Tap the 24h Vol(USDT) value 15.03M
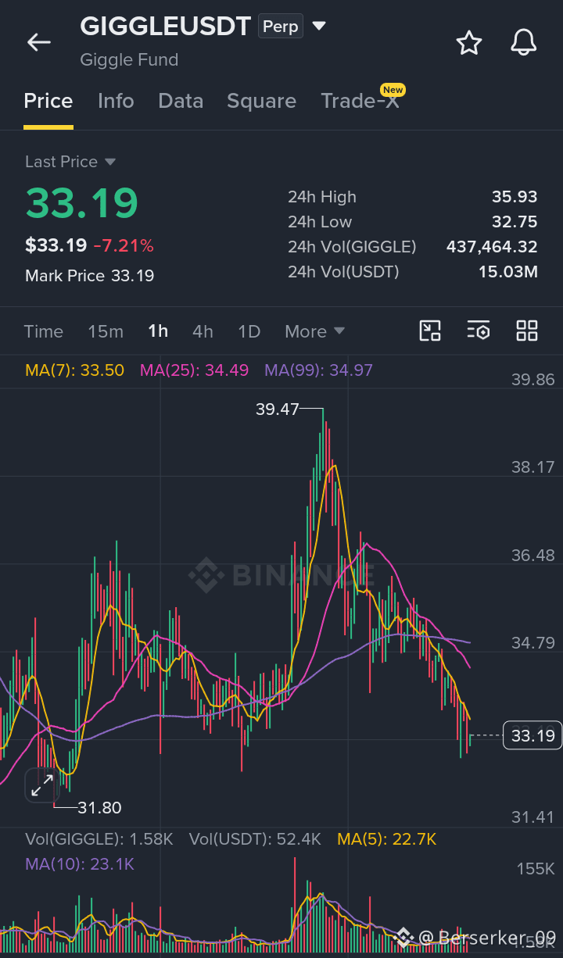Viewport: 563px width, 958px height. (508, 272)
